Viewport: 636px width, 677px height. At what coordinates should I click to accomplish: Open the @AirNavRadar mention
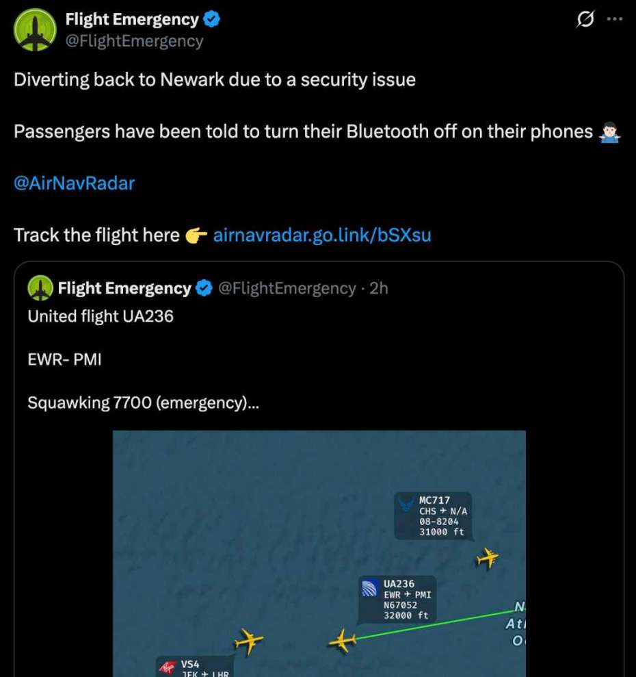tap(75, 183)
